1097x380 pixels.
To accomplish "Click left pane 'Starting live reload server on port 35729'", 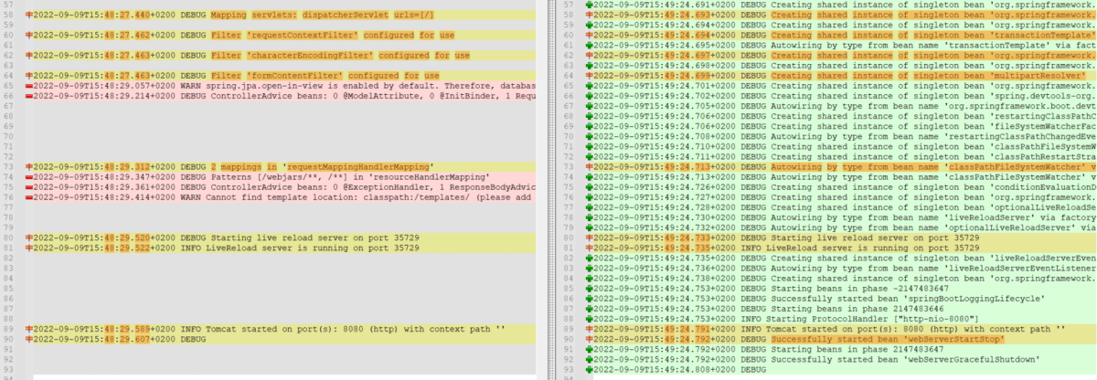I will click(315, 237).
